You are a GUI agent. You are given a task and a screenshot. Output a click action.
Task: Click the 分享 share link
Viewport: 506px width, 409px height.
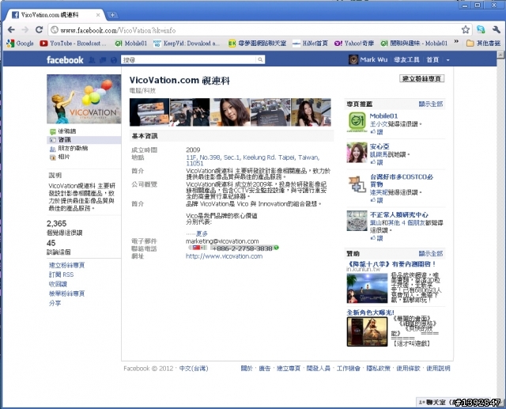(x=55, y=303)
